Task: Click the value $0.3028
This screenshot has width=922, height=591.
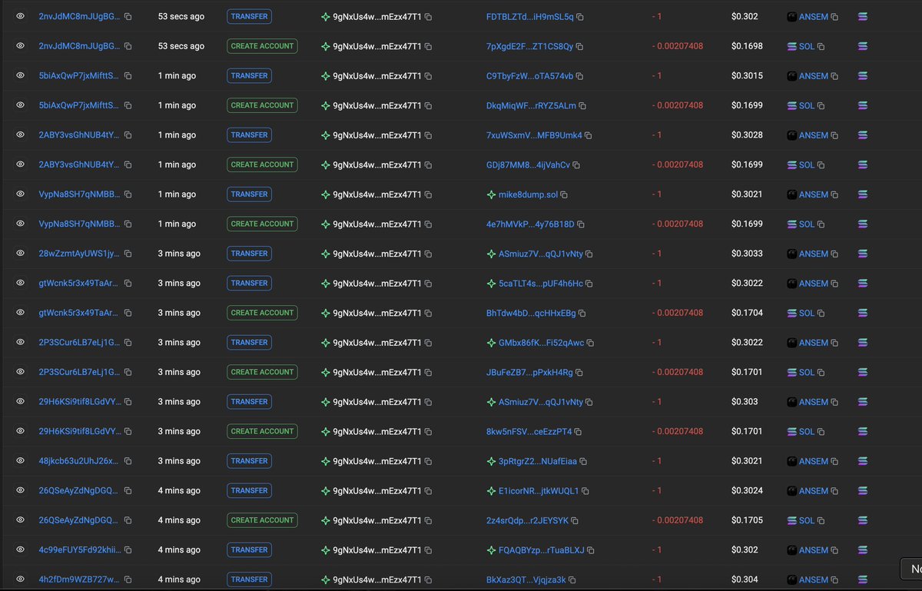Action: pos(747,134)
